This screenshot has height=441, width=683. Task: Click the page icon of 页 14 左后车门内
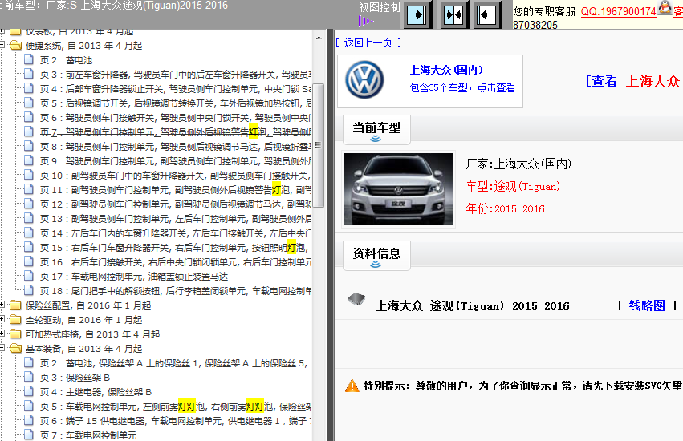pyautogui.click(x=29, y=233)
